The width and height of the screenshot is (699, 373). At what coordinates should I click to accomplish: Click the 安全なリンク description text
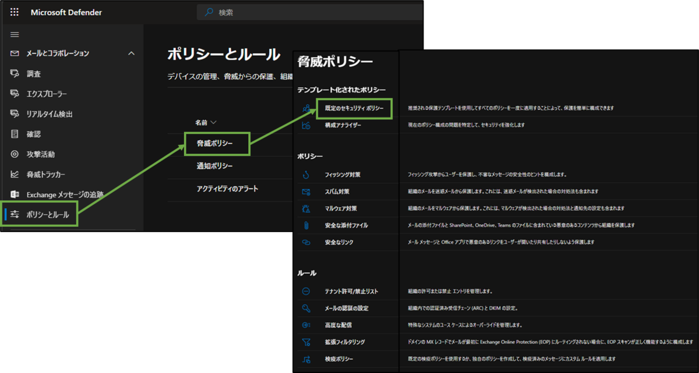pos(502,242)
